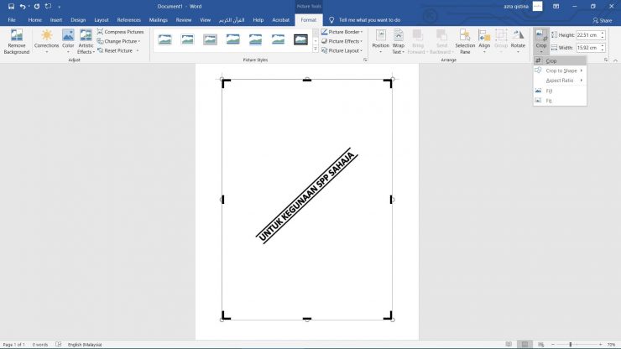Click the Undo icon

pos(23,6)
